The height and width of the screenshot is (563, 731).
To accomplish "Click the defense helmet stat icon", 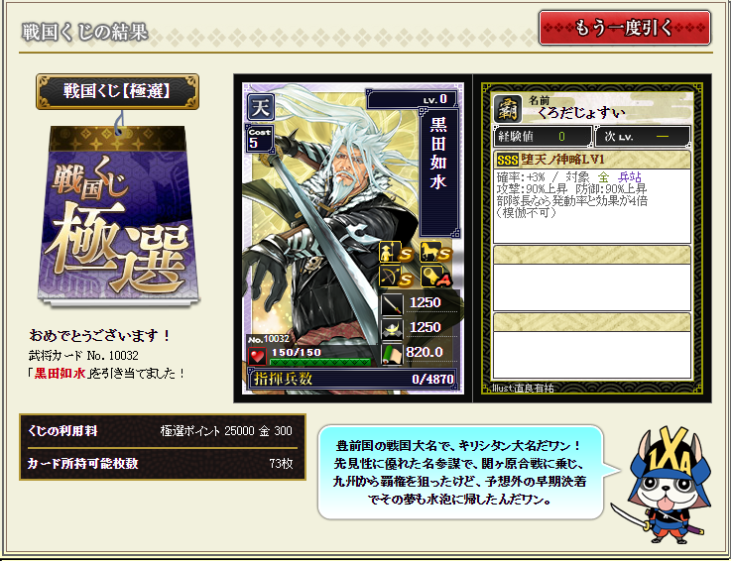I will point(392,329).
